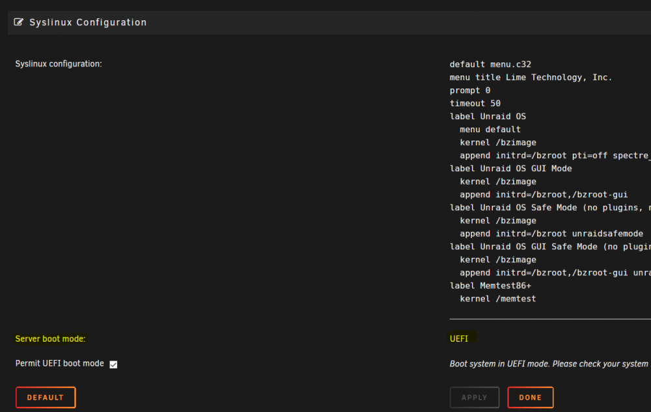The height and width of the screenshot is (412, 651).
Task: Click the 'menu default' config line
Action: coord(490,130)
